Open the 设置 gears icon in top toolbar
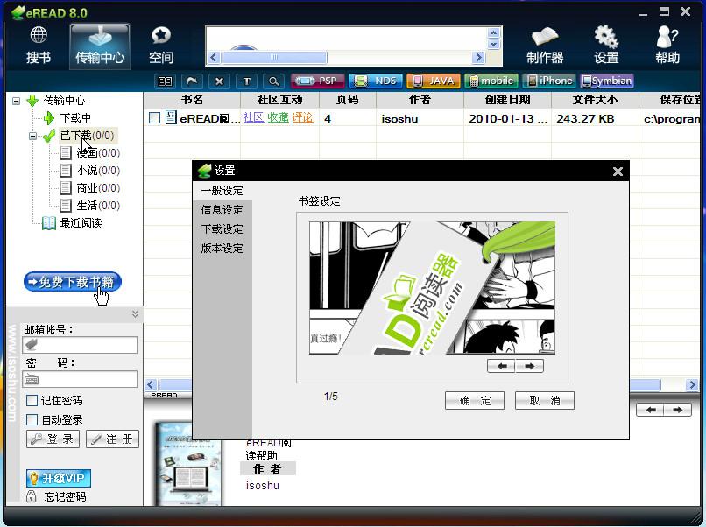 pos(606,45)
